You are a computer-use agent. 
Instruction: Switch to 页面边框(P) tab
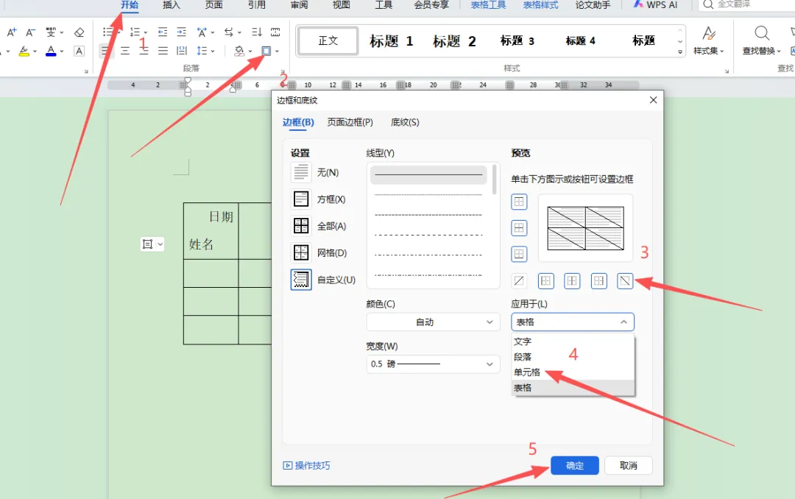[x=350, y=122]
